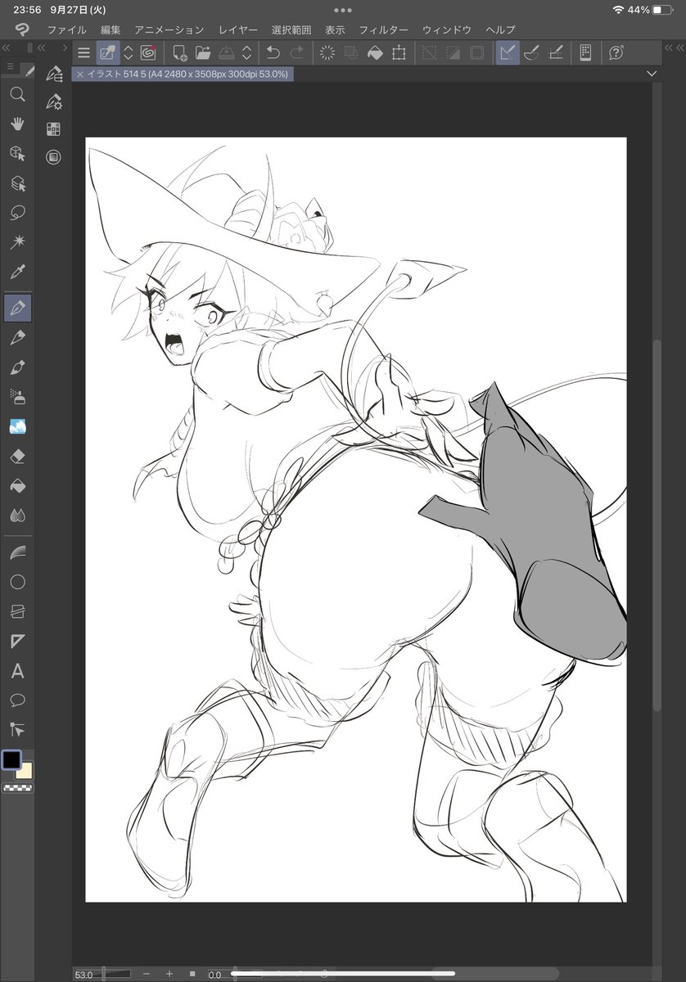Open the tool palette menu icon

click(x=9, y=65)
